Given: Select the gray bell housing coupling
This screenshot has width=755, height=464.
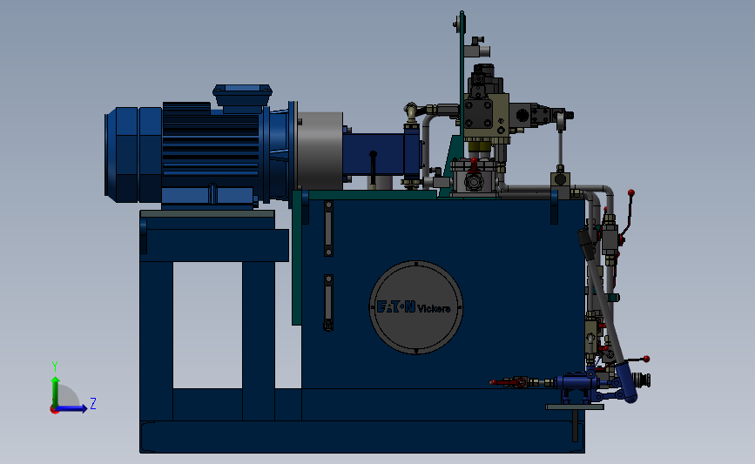Looking at the screenshot, I should click(x=320, y=151).
